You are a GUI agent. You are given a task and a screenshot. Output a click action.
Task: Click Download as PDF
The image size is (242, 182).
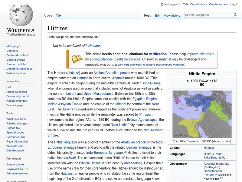click(18, 169)
